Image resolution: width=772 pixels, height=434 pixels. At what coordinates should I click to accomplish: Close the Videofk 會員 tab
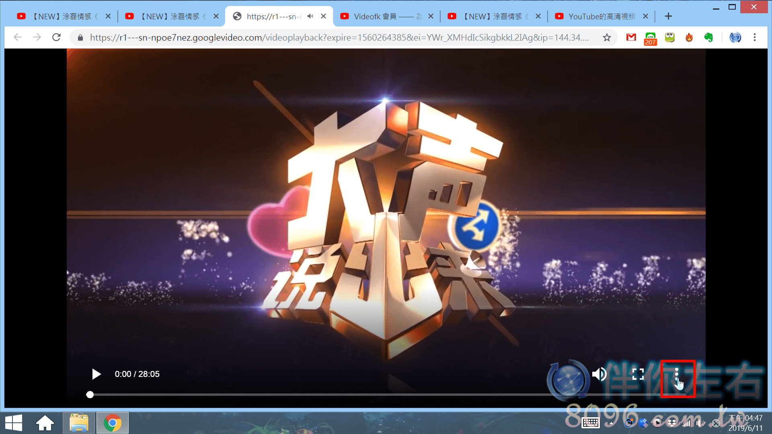[x=431, y=16]
